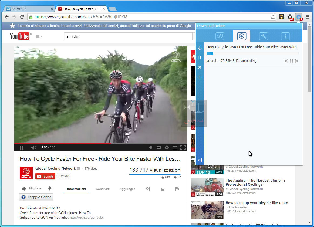Screen dimensions: 314x227
Task: Reload the current YouTube page
Action: point(22,17)
